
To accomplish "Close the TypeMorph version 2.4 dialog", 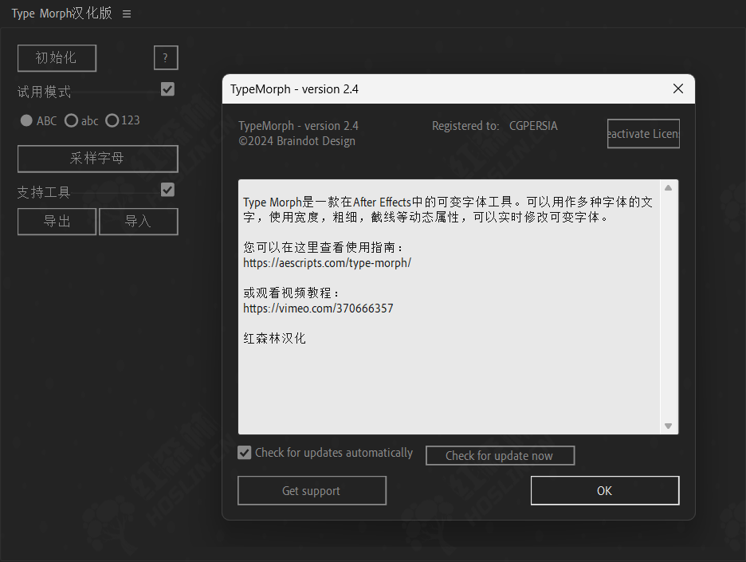I will (678, 88).
